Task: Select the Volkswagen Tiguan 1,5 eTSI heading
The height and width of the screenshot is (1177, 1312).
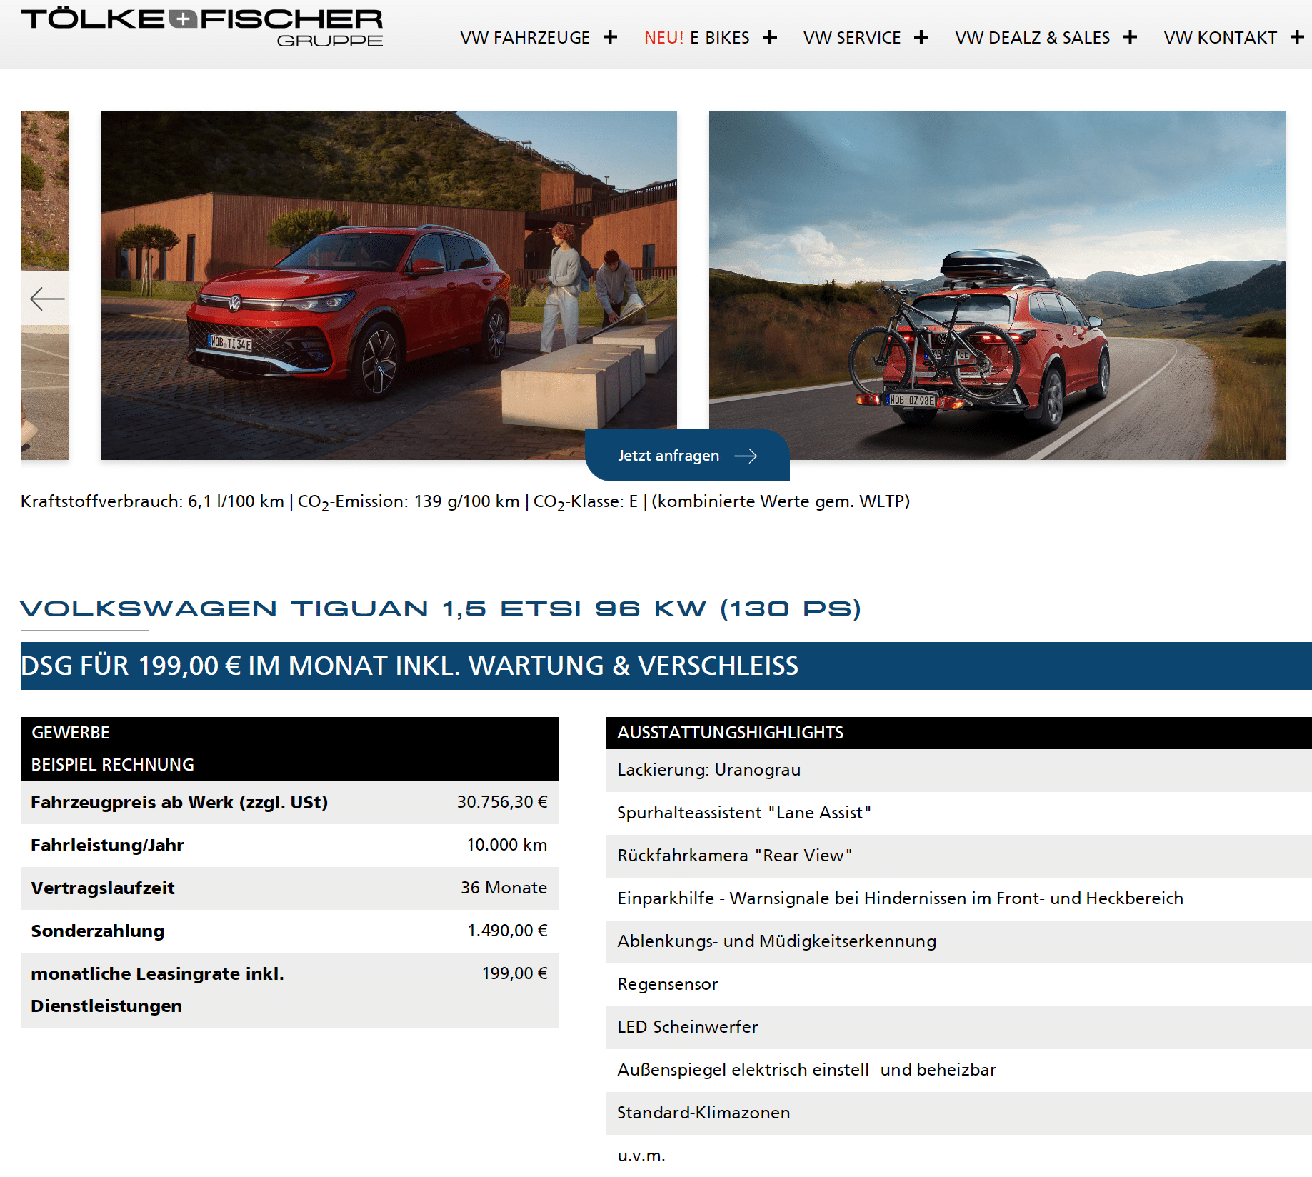Action: click(x=441, y=609)
